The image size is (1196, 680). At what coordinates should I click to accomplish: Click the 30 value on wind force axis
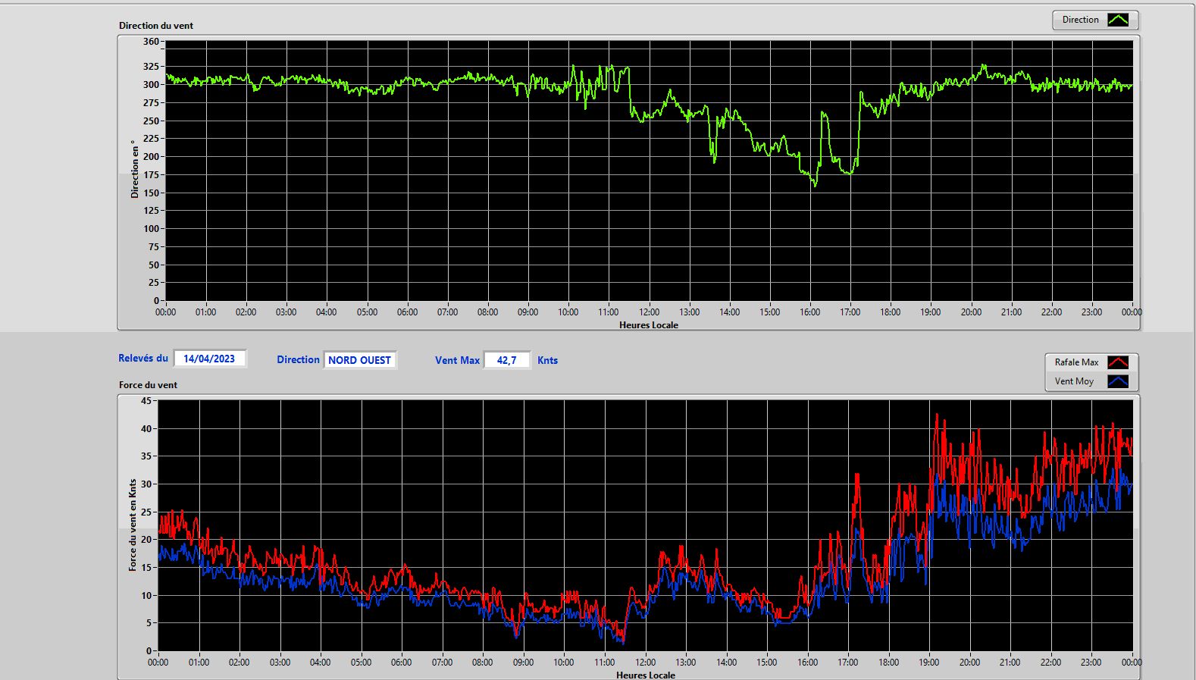(146, 484)
